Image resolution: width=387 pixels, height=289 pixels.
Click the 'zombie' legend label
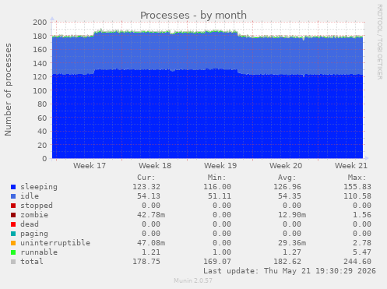coord(34,215)
